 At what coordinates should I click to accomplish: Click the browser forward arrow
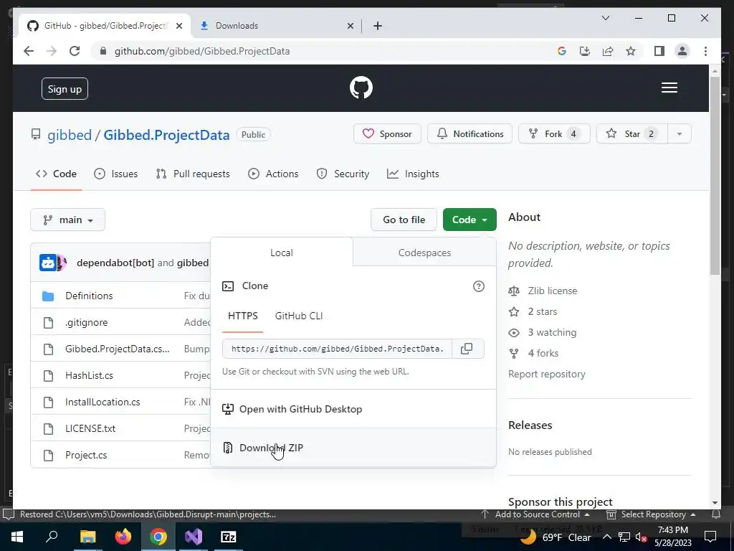52,51
